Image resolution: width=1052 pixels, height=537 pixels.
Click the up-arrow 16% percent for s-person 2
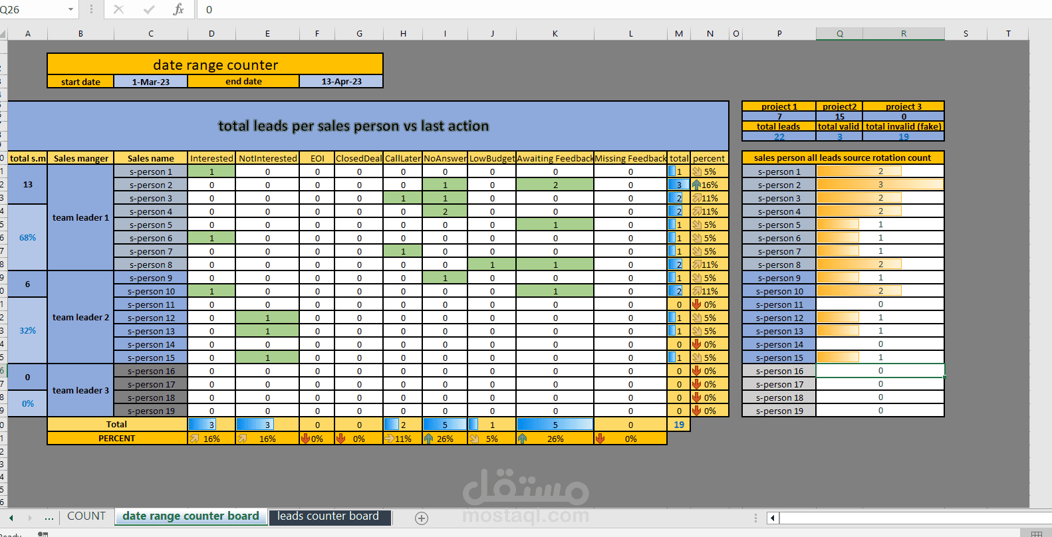coord(710,185)
